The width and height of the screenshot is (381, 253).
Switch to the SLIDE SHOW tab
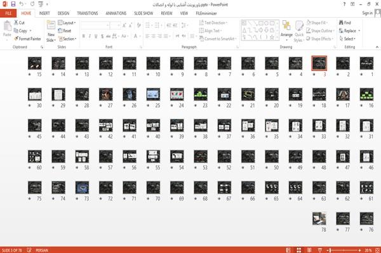pos(144,13)
